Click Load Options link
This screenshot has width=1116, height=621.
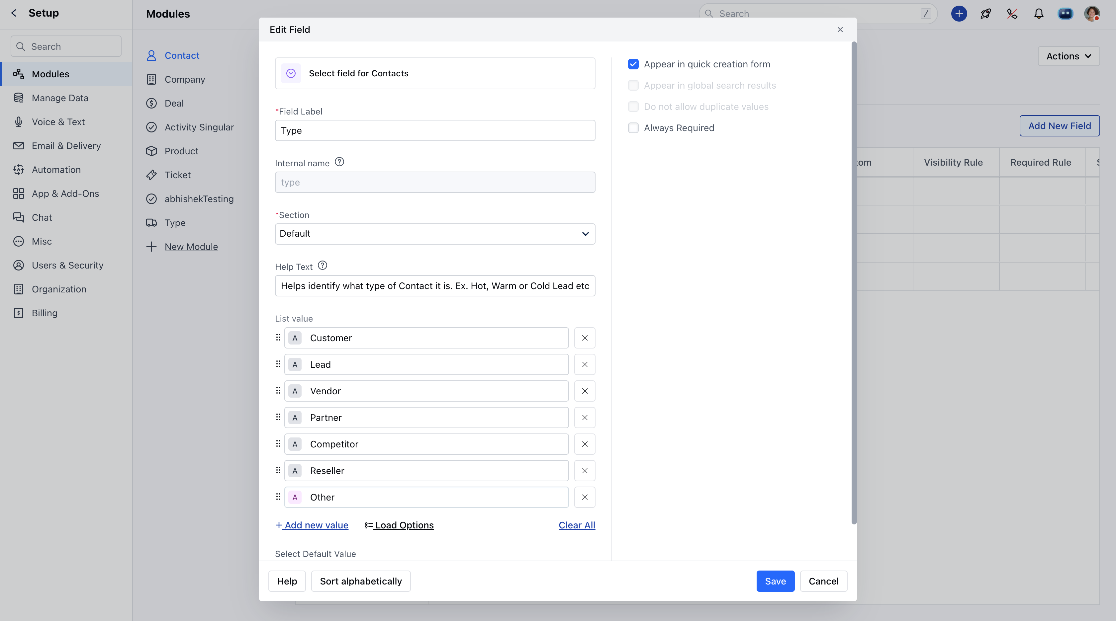coord(399,525)
